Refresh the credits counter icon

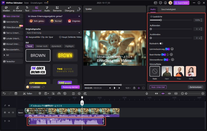43,87
